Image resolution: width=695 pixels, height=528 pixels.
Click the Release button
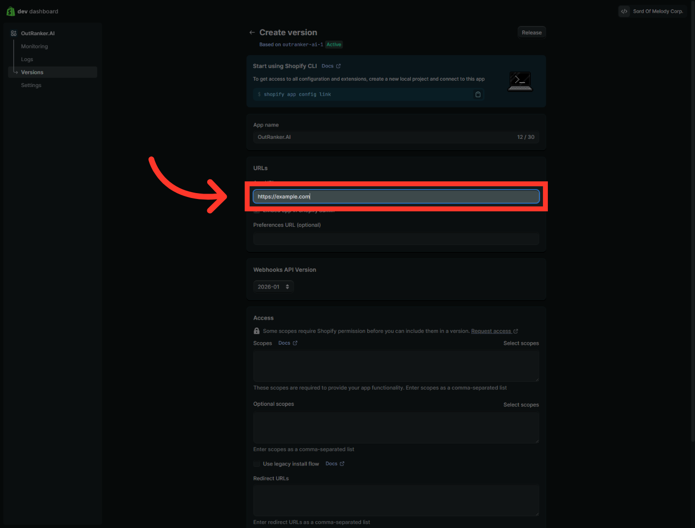click(532, 33)
